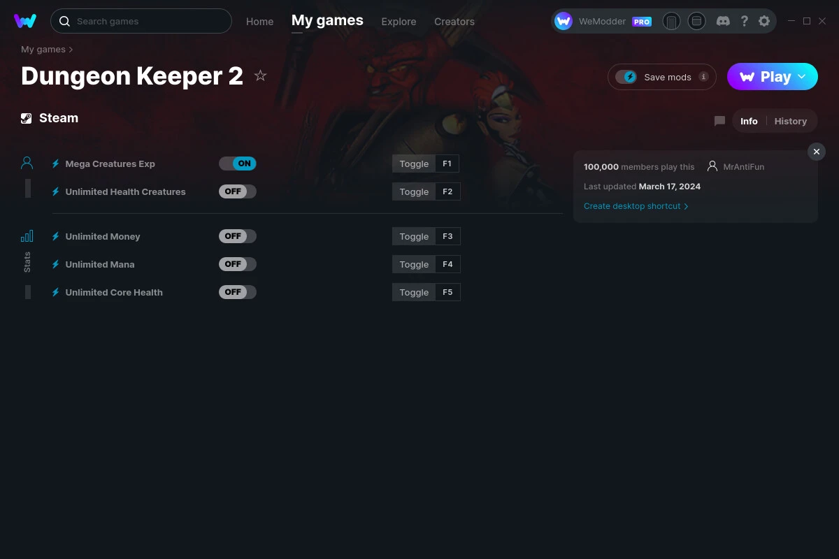The image size is (839, 559).
Task: Select the creatures person icon in sidebar
Action: pyautogui.click(x=27, y=162)
